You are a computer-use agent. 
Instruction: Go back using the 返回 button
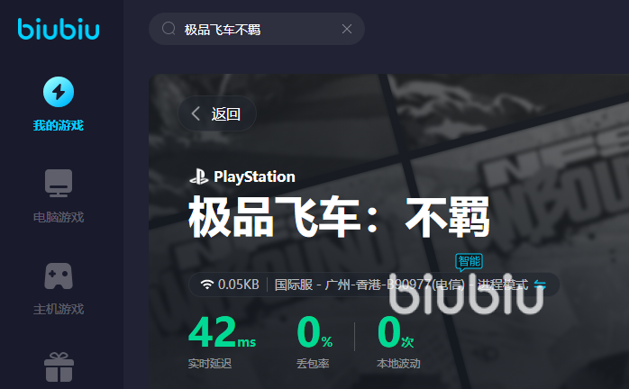pos(217,113)
